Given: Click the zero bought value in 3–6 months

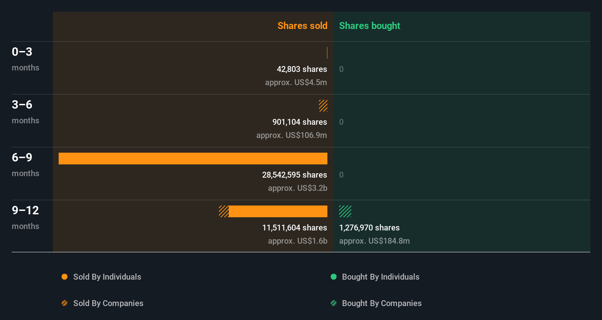Looking at the screenshot, I should (x=341, y=122).
